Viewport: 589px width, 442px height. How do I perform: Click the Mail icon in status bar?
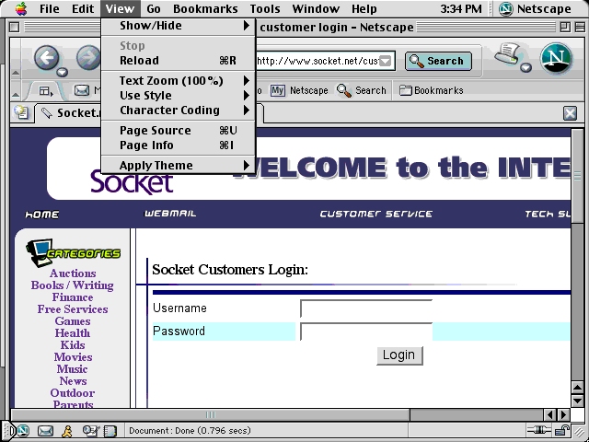pyautogui.click(x=45, y=431)
